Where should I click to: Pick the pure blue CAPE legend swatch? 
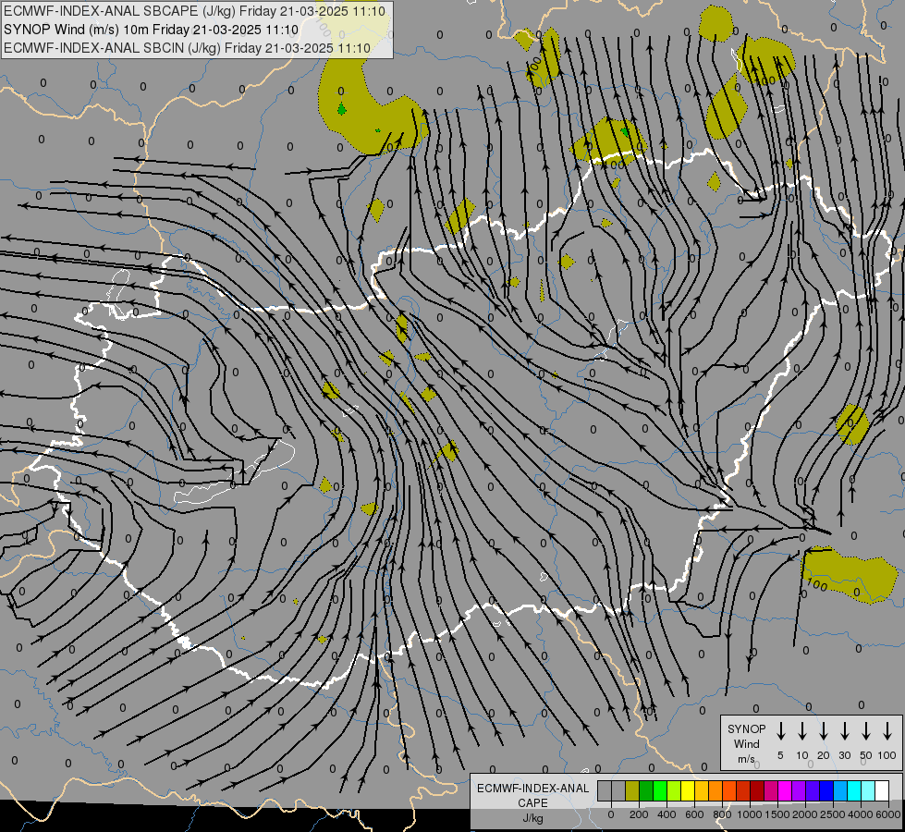826,790
